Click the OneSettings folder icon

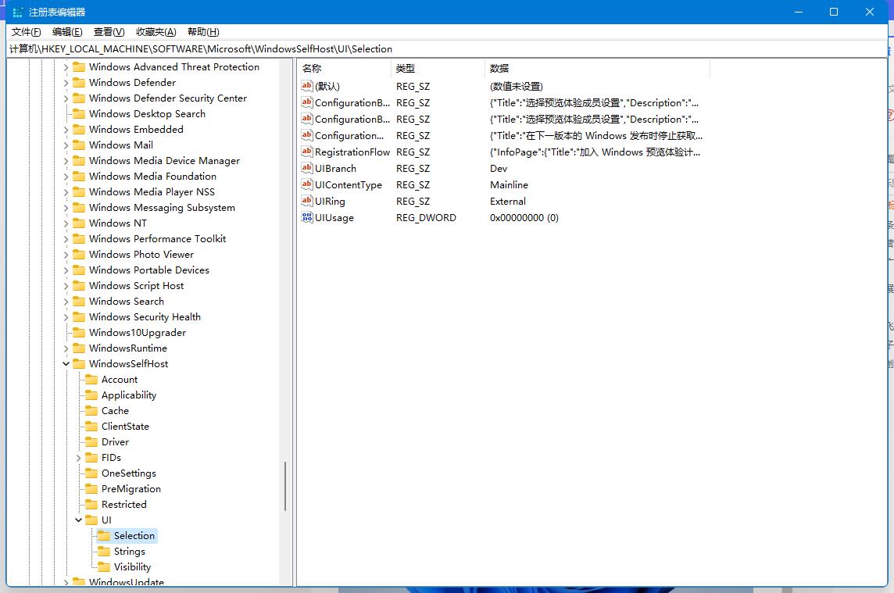[91, 473]
